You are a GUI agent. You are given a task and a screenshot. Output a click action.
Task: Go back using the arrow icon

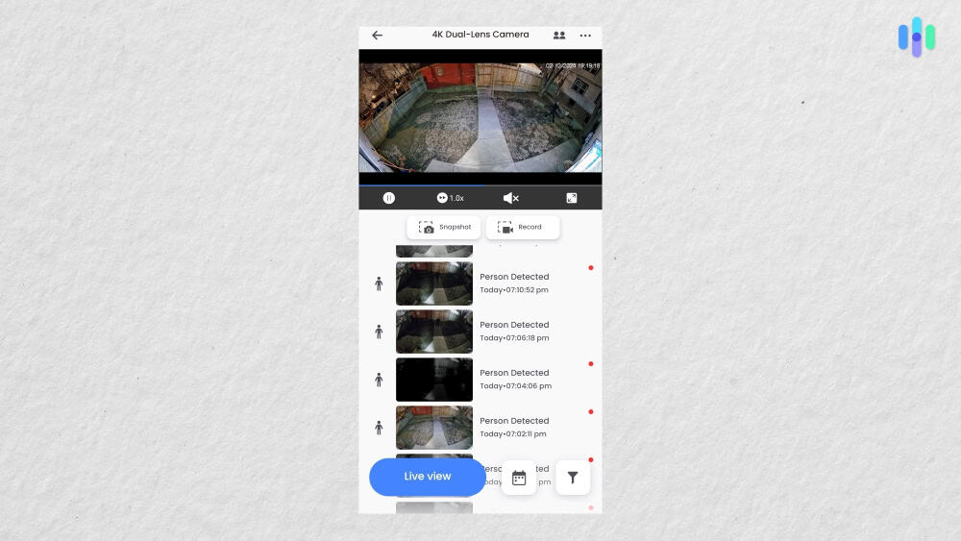[x=377, y=35]
